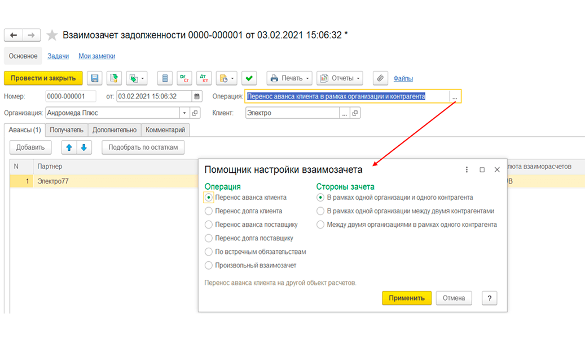The height and width of the screenshot is (340, 585).
Task: Click the Организация field Андромеда Плюс
Action: (x=113, y=113)
